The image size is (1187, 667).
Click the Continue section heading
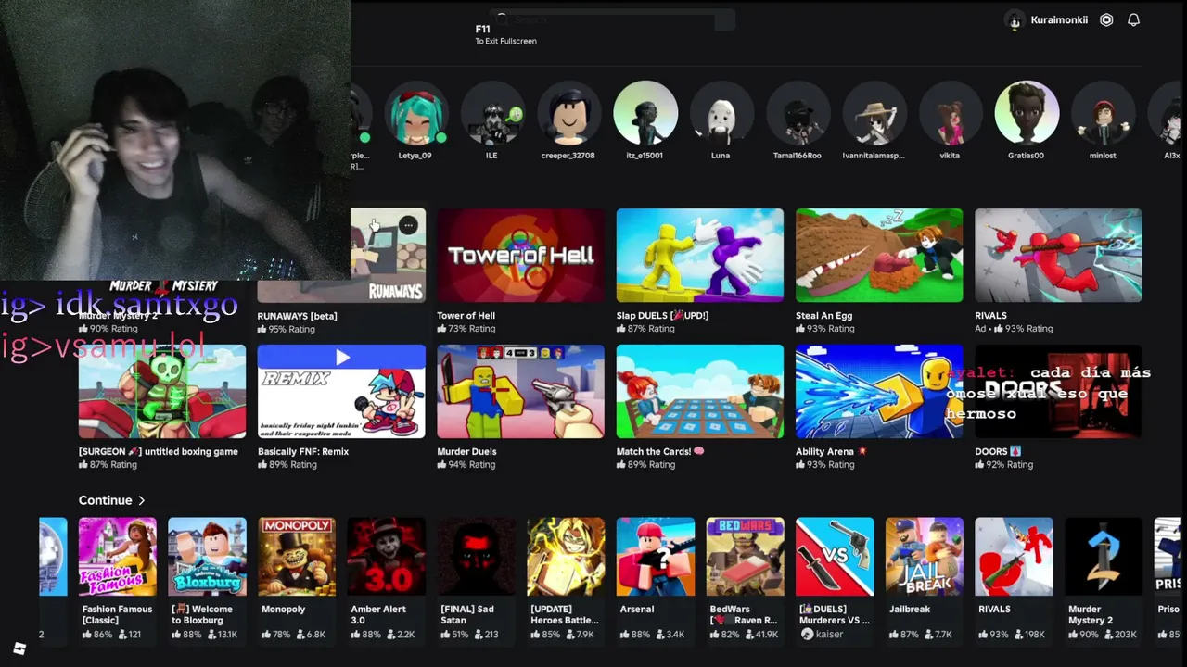105,500
